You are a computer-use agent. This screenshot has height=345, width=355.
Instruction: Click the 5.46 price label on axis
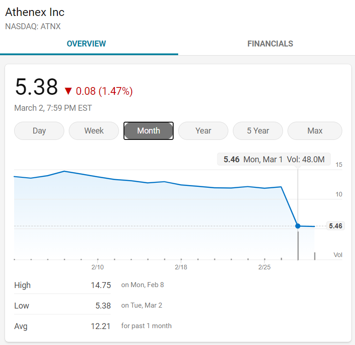335,226
